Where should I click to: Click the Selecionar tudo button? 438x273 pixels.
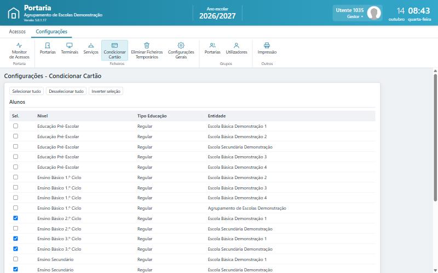(26, 91)
